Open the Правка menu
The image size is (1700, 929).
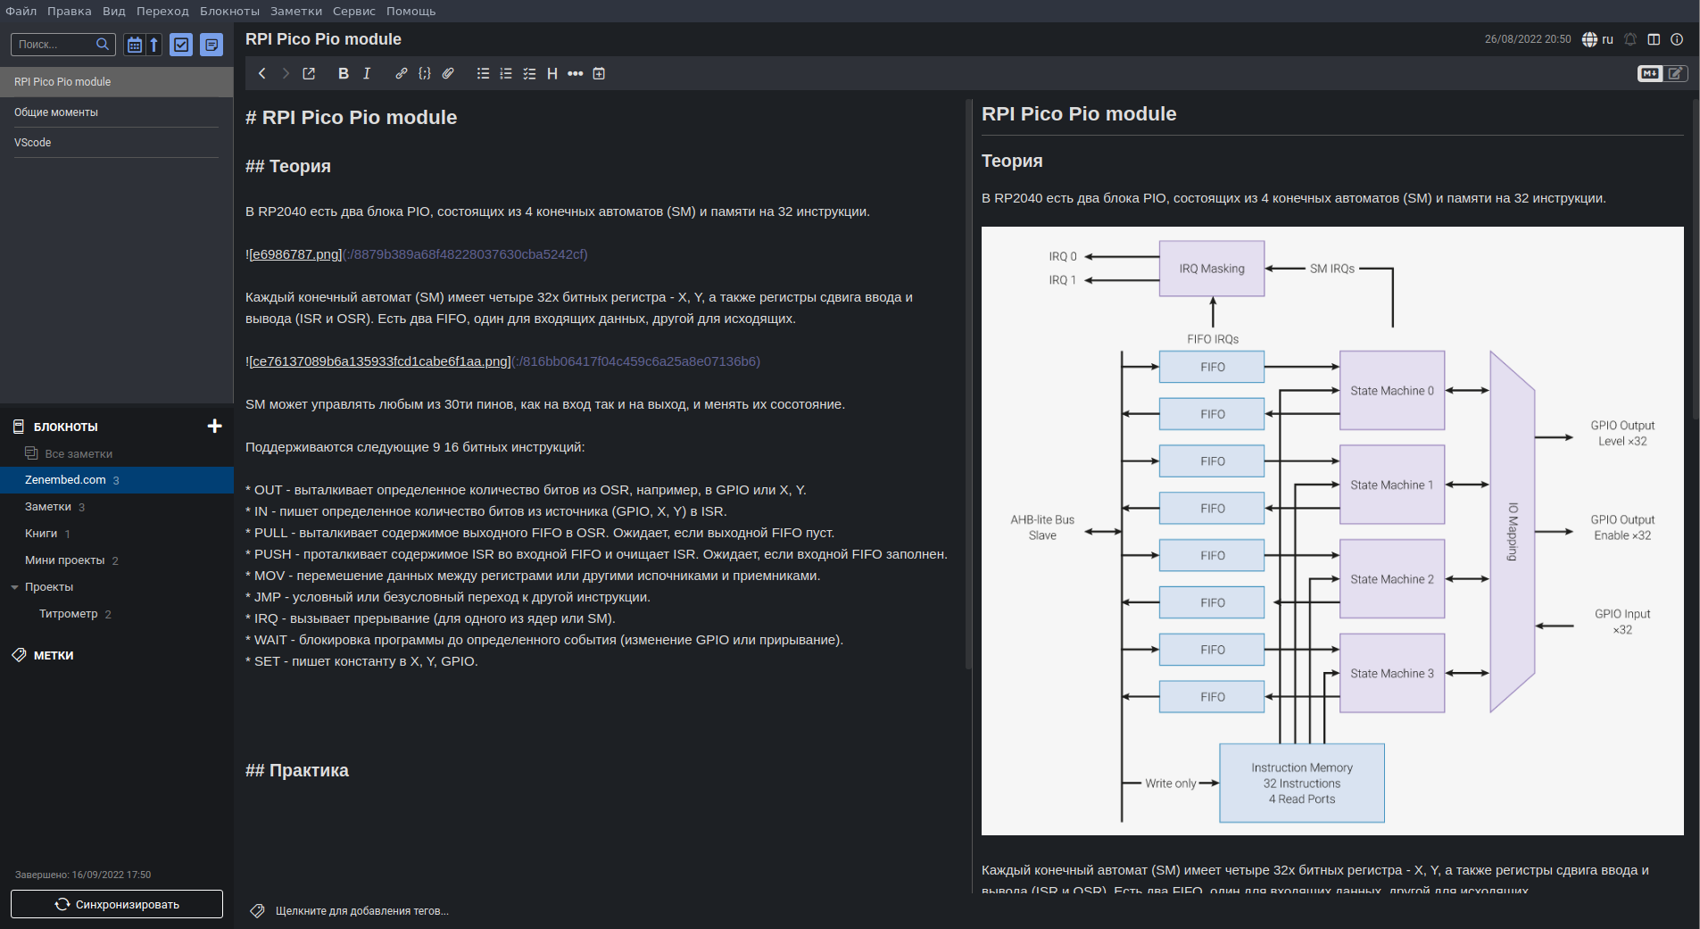tap(70, 11)
